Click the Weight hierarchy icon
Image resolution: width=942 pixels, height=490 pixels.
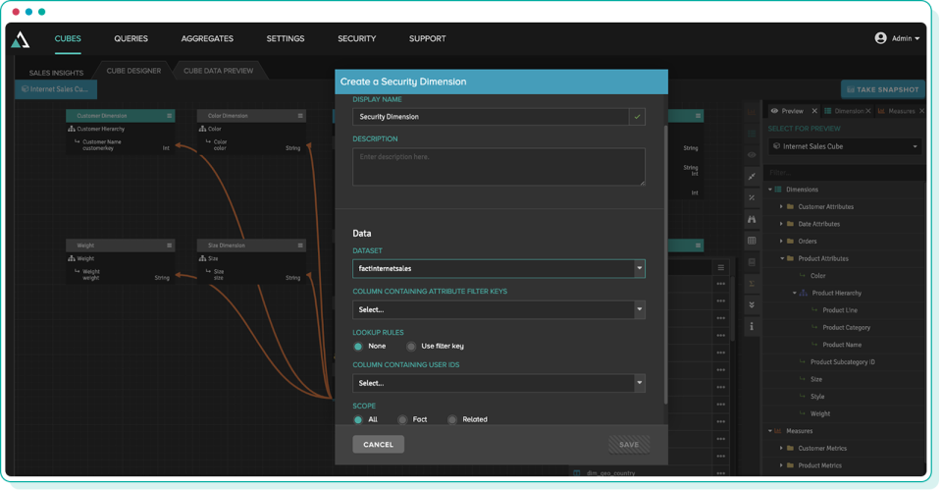tap(72, 258)
